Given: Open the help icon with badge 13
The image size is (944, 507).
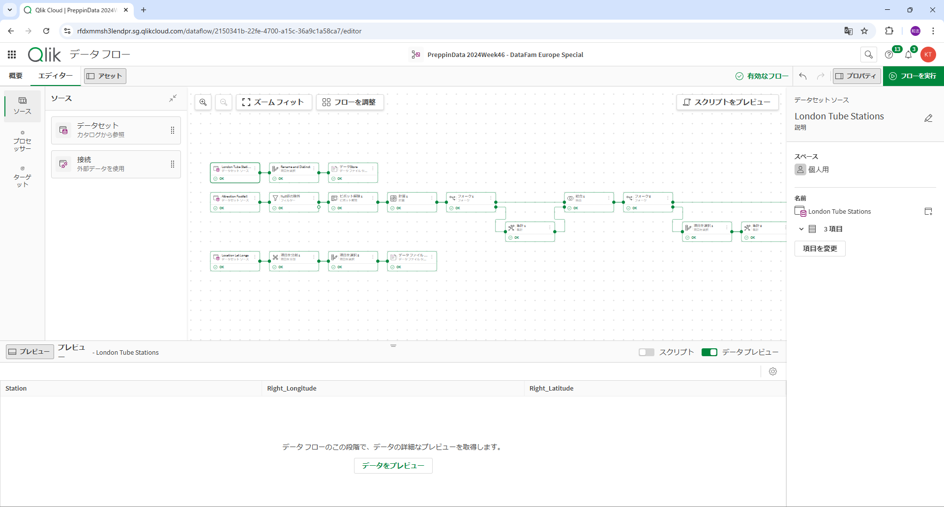Looking at the screenshot, I should 889,55.
